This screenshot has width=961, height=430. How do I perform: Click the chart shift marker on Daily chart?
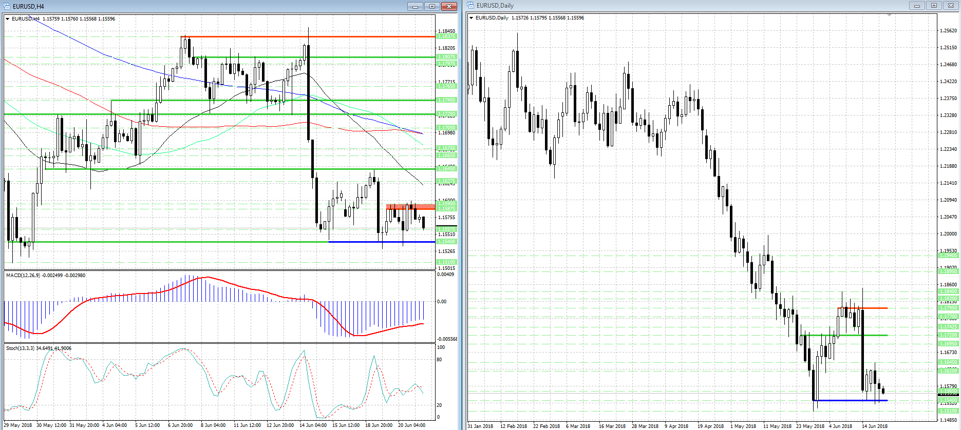[889, 15]
